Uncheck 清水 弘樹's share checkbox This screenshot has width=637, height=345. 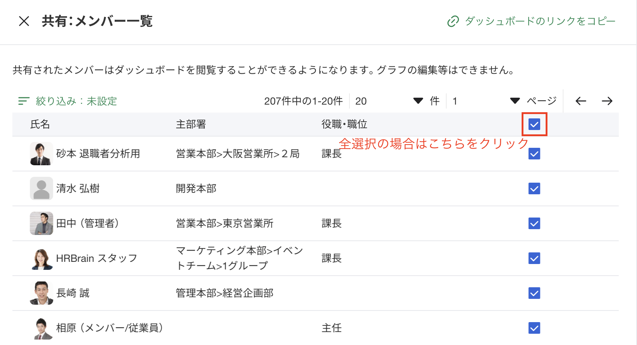pos(534,188)
